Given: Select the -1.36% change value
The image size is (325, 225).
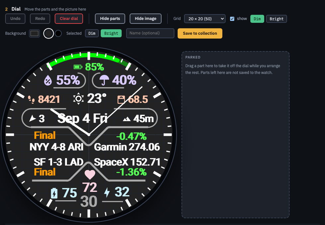Looking at the screenshot, I should click(x=131, y=172).
